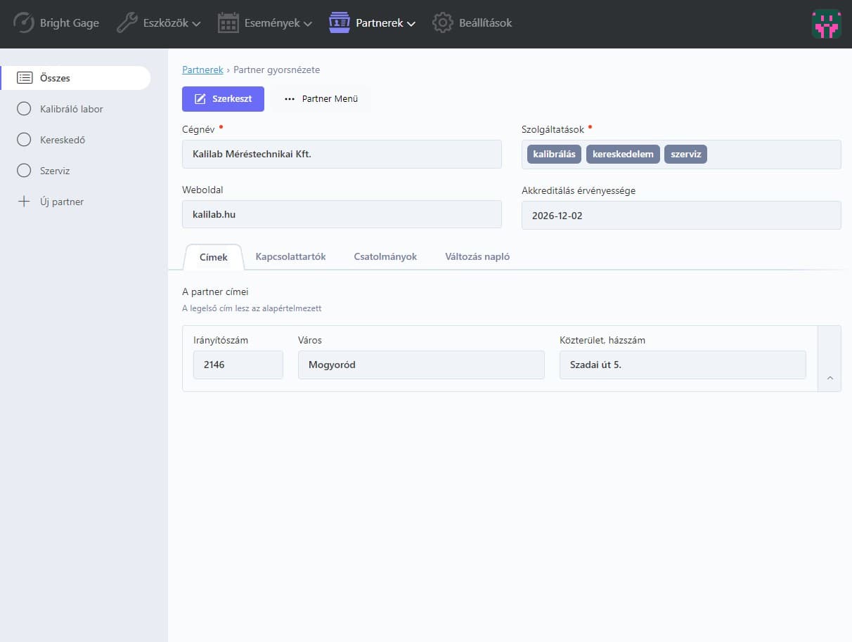Click the list icon beside Összes
The height and width of the screenshot is (642, 852).
(x=25, y=78)
